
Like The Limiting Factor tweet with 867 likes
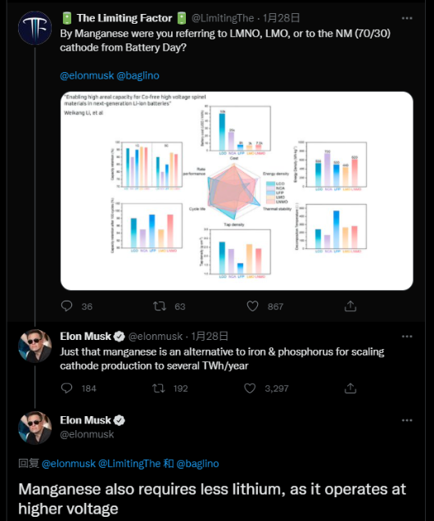[x=252, y=306]
